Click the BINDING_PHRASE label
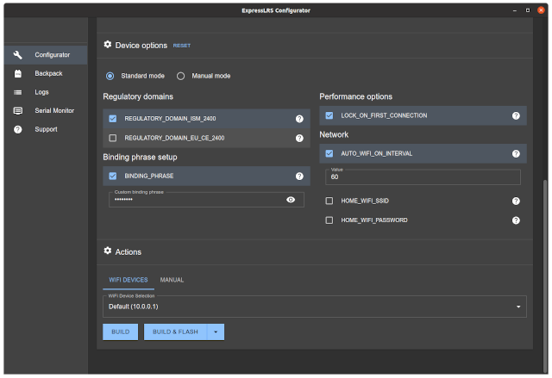Viewport: 552px width, 378px height. click(149, 176)
